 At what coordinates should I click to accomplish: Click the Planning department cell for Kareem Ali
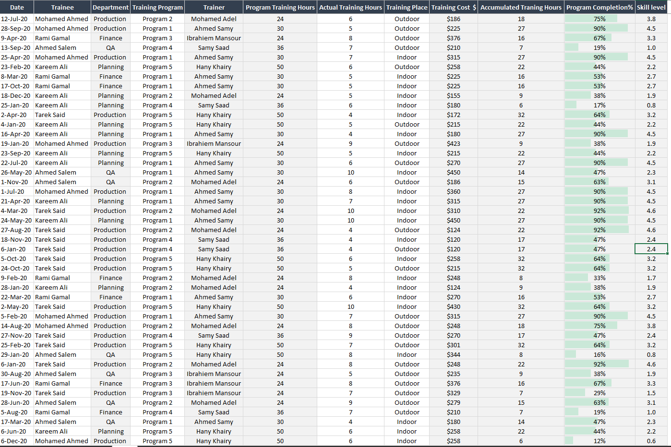click(110, 67)
